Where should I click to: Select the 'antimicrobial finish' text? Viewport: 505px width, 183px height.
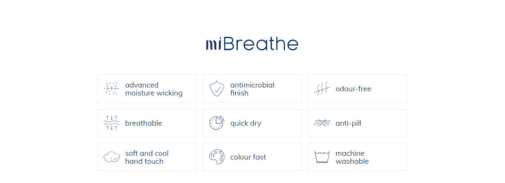252,89
